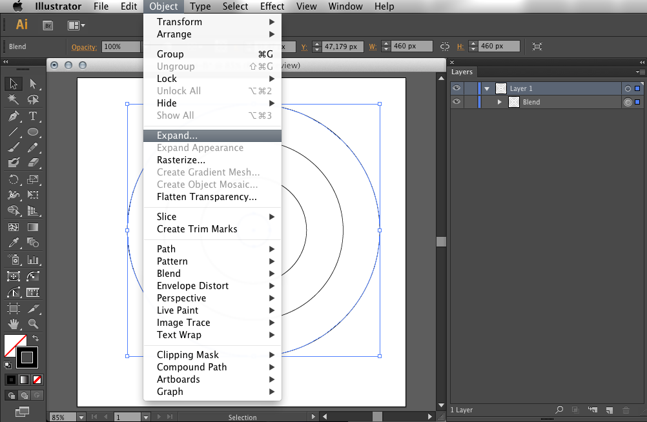Open Adobe Bridge from the Br icon
This screenshot has height=422, width=647.
pos(48,25)
